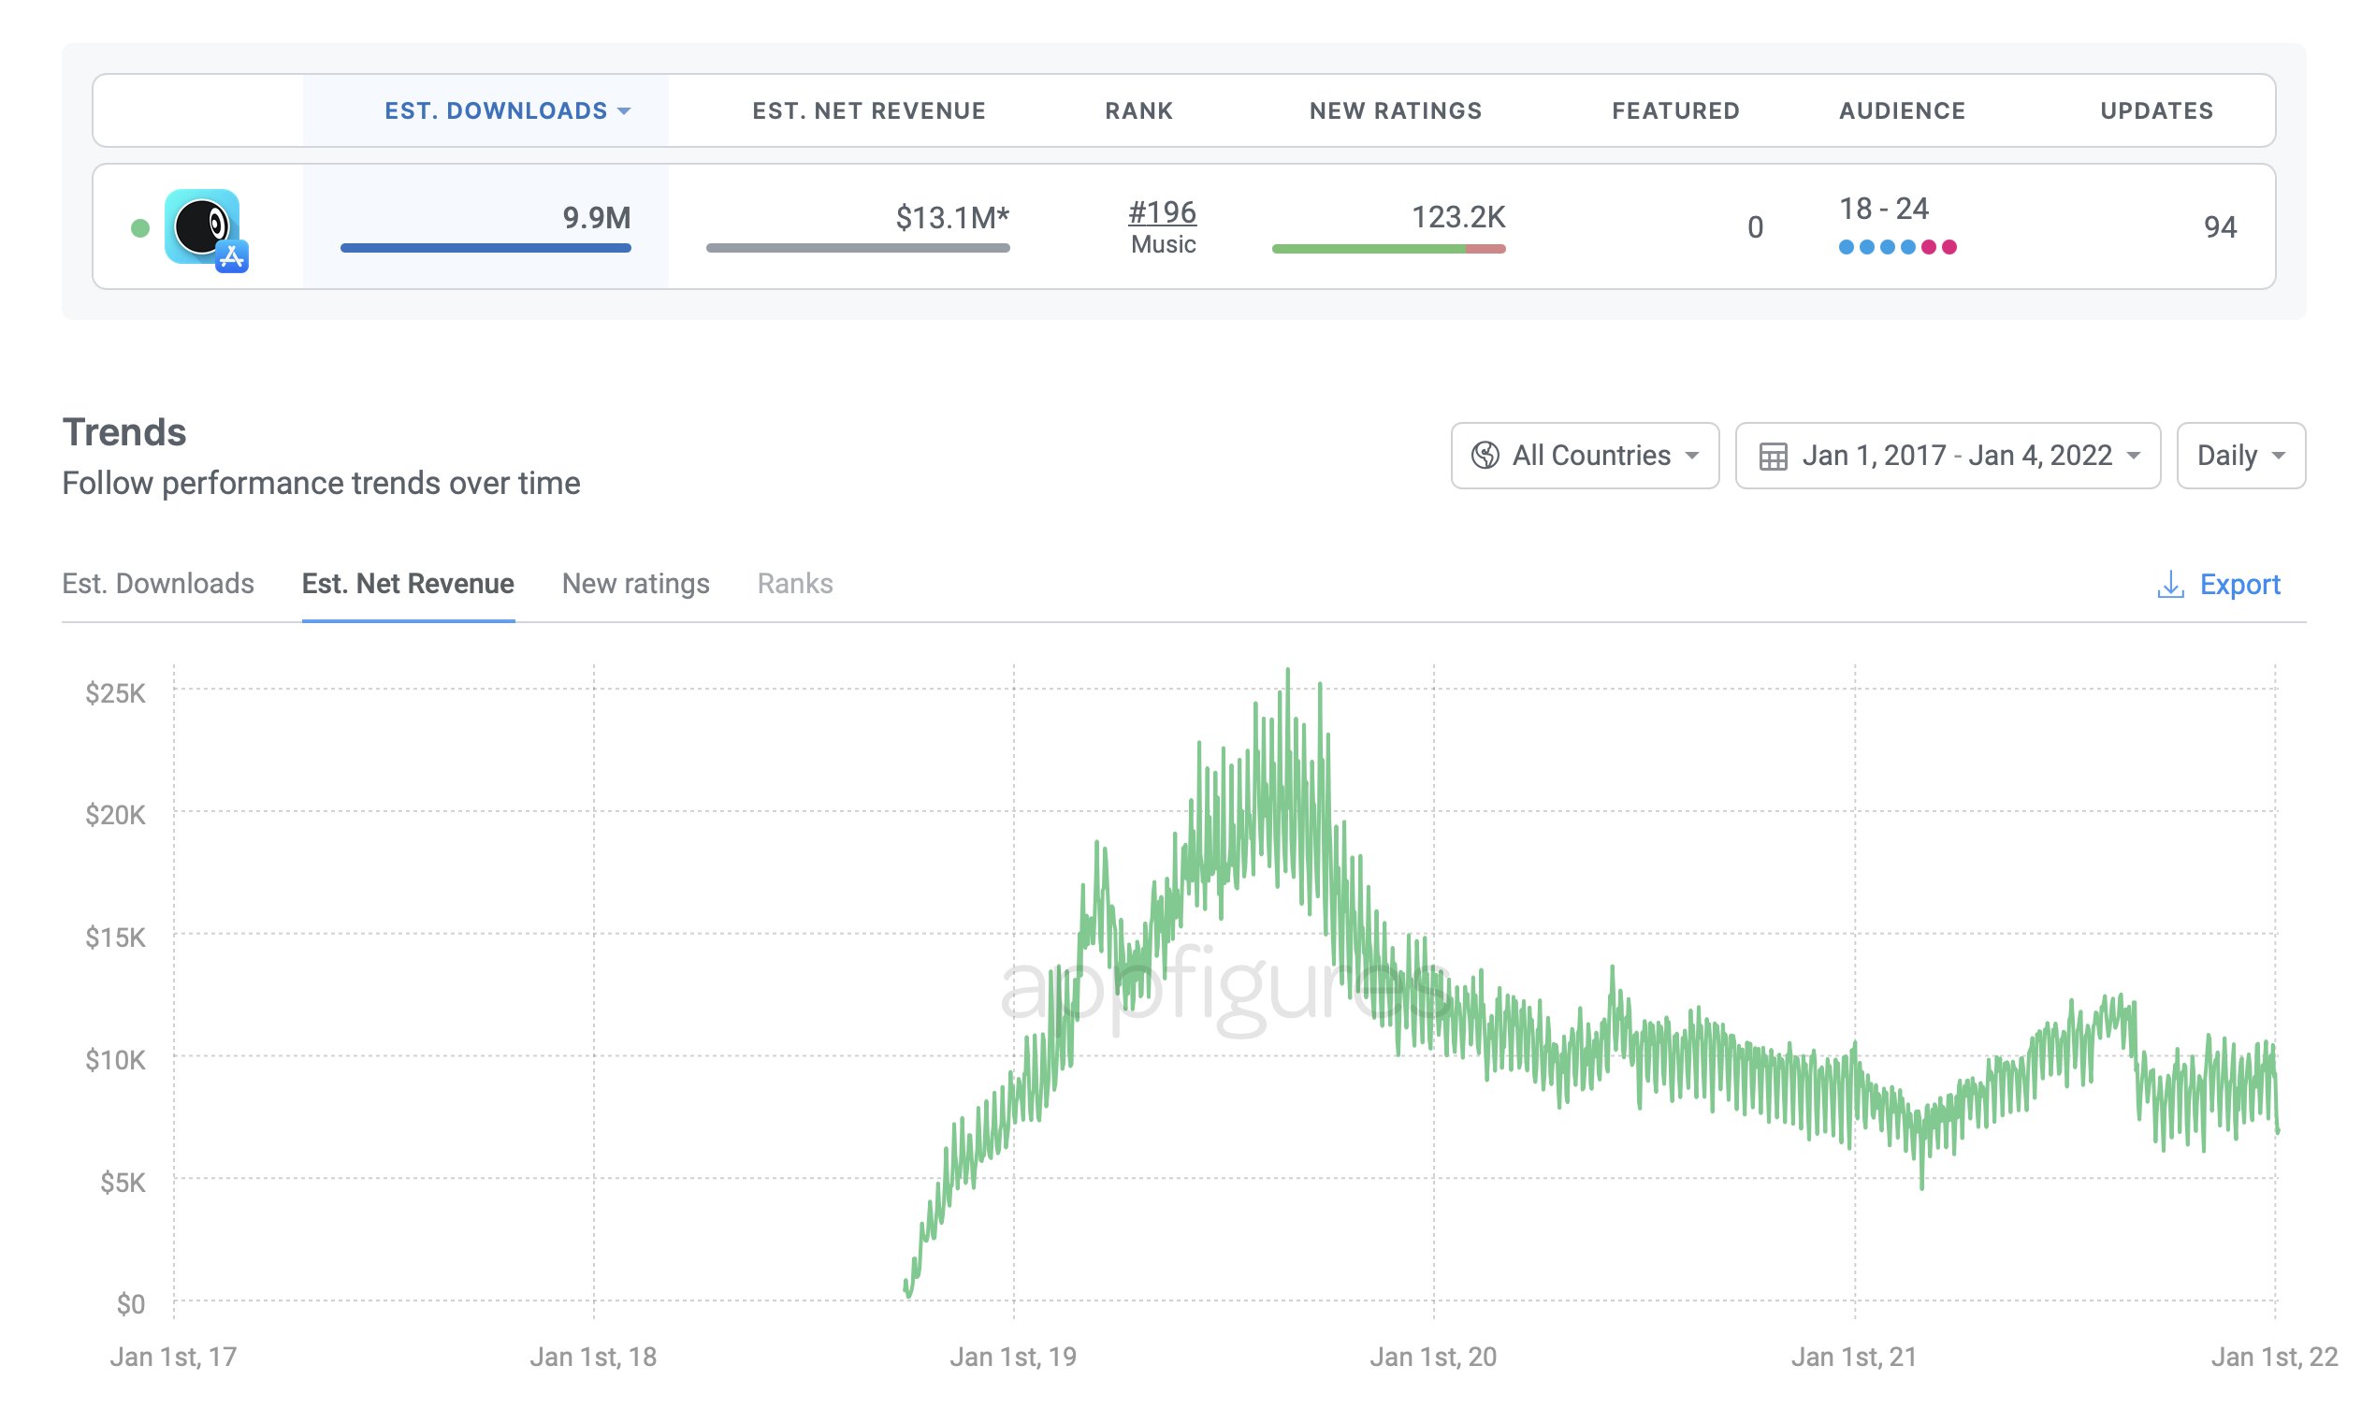
Task: Select the Ranks tab
Action: click(794, 584)
